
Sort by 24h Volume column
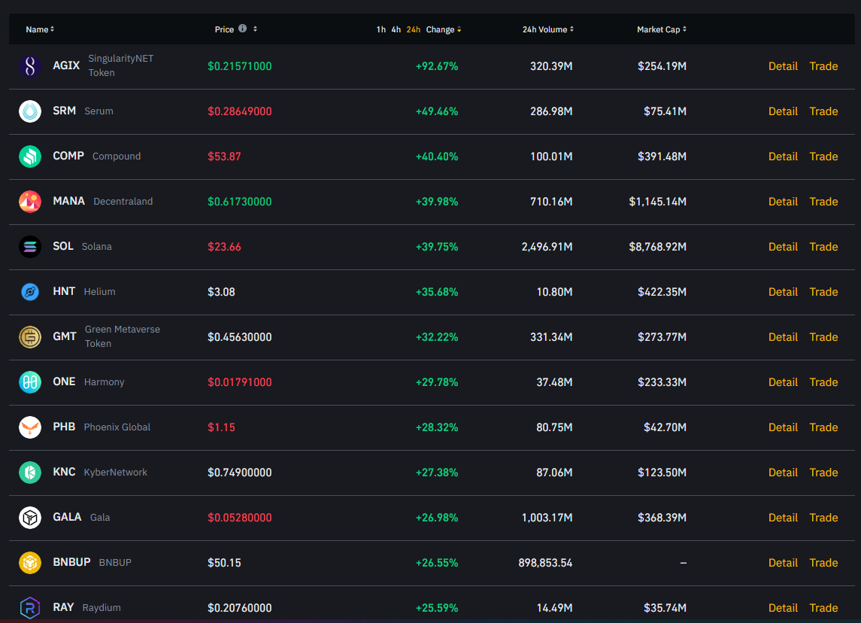[x=547, y=29]
